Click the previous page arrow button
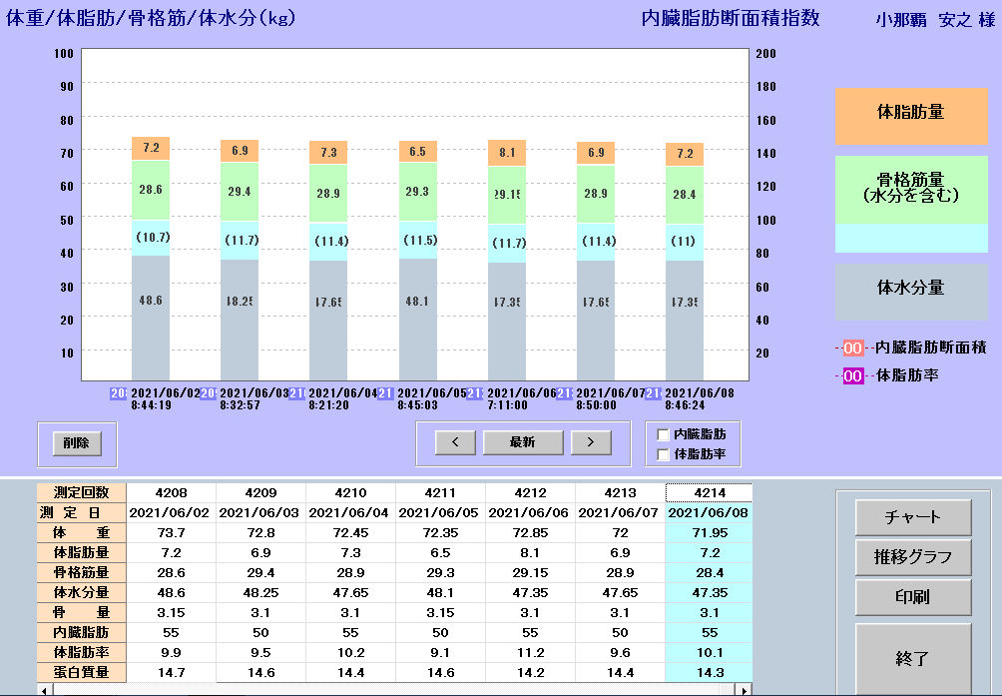Screen dimensions: 1002x696 click(455, 442)
